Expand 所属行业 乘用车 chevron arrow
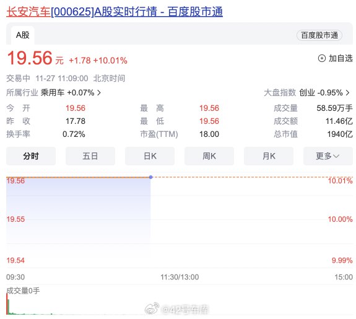The height and width of the screenshot is (319, 356). [99, 92]
